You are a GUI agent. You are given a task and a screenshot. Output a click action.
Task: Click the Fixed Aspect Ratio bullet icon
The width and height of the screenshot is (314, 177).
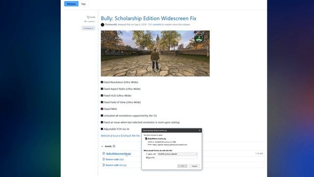click(102, 88)
